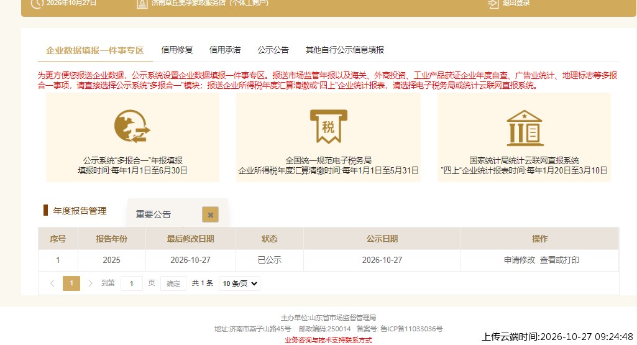This screenshot has width=637, height=345.
Task: Click the 操作 column header
Action: (540, 239)
